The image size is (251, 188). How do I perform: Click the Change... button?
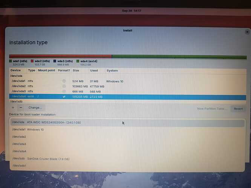point(35,108)
